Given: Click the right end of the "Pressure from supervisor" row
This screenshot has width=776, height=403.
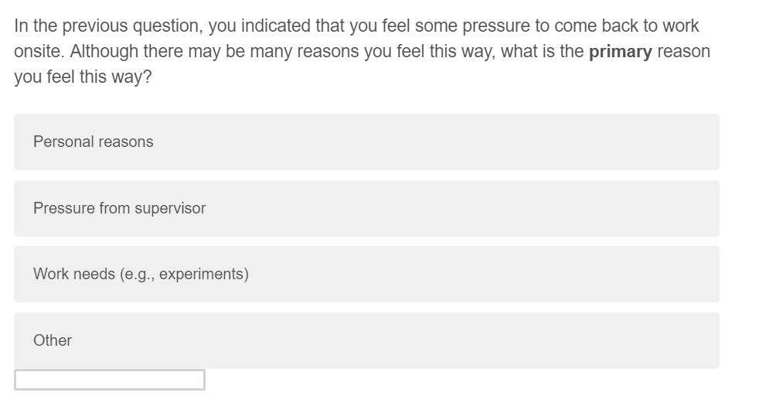Looking at the screenshot, I should pos(696,209).
